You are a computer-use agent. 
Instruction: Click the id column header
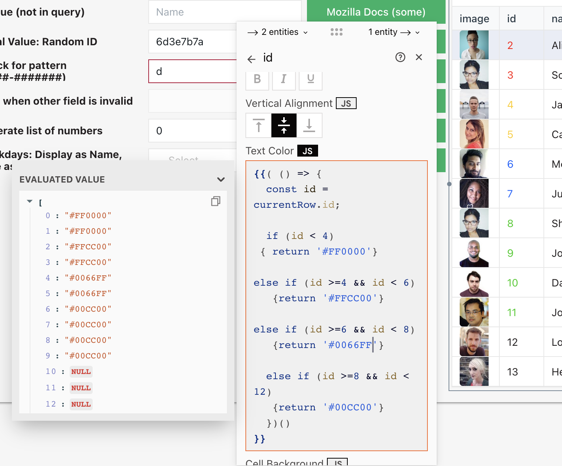[512, 19]
